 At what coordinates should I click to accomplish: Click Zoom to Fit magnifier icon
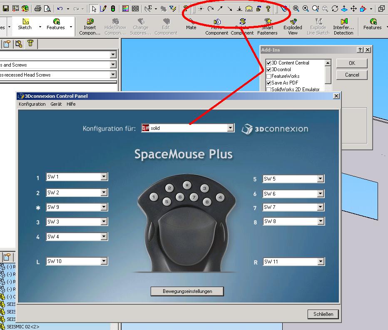coord(296,9)
